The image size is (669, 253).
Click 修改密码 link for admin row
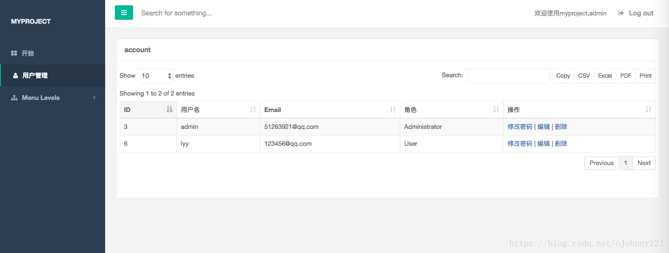[x=520, y=126]
